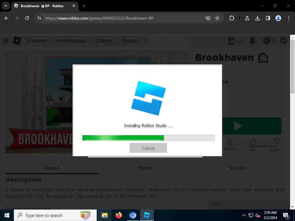Click the Brookhaven game title text

(x=224, y=57)
